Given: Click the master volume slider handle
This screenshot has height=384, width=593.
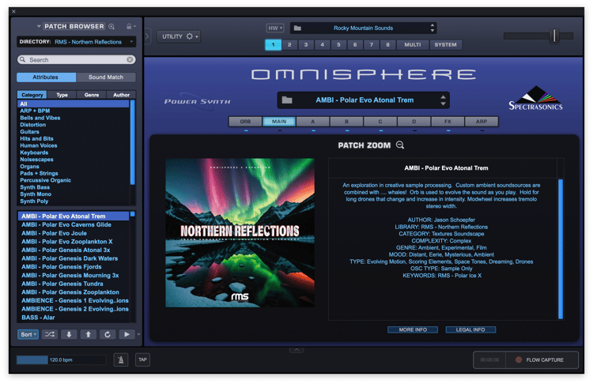Looking at the screenshot, I should 554,36.
